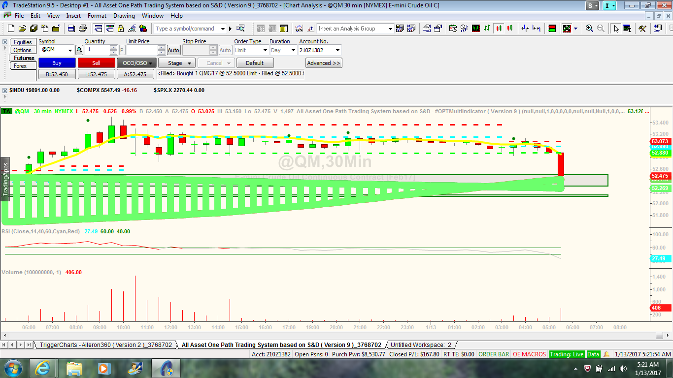
Task: Click the chart's horizontal scrollbar thumb
Action: pos(659,336)
